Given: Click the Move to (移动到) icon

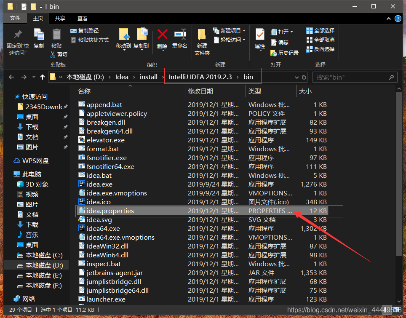Looking at the screenshot, I should (x=124, y=35).
